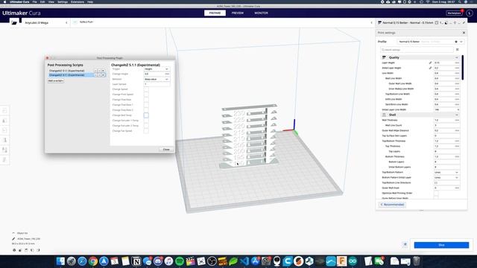Enable the Change Extruder 1 Temp checkbox
This screenshot has height=268, width=477.
click(146, 121)
